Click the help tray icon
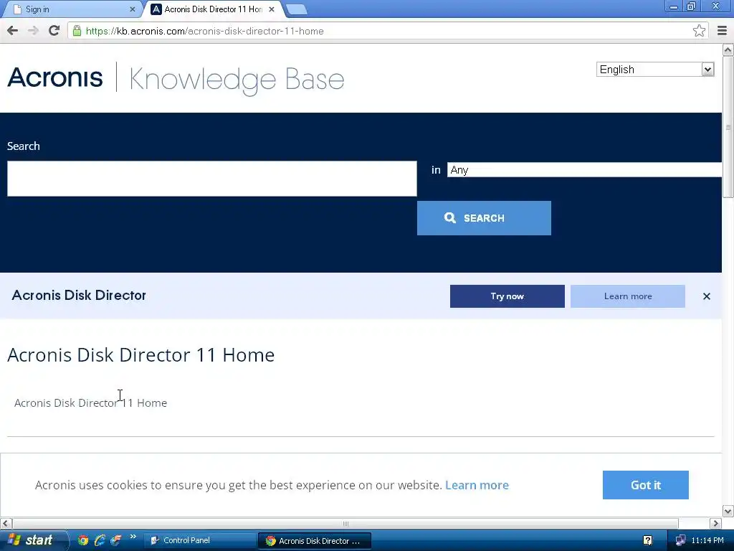The image size is (734, 551). (x=647, y=540)
